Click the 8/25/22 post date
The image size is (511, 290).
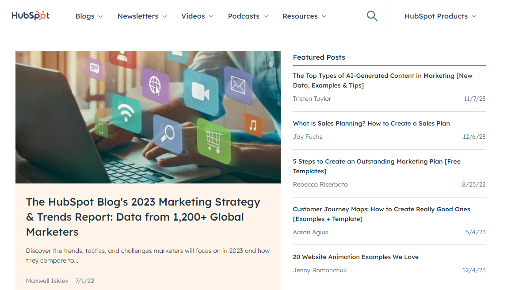pos(473,184)
